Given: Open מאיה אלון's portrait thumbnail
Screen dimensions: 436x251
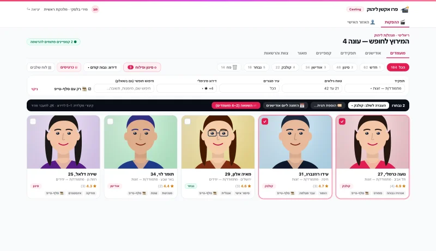Looking at the screenshot, I should point(218,142).
